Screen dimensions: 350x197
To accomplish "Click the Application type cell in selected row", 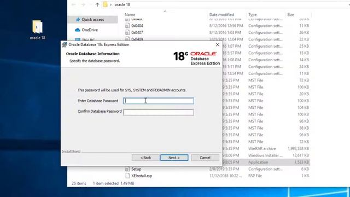I will tap(258, 162).
